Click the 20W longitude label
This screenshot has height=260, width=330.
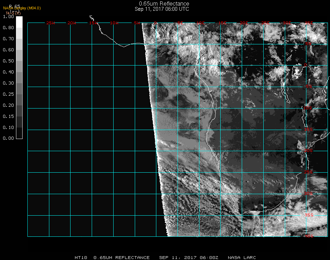(72, 23)
